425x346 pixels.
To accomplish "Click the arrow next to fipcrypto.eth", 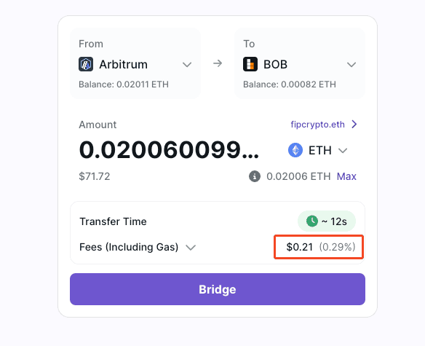I will [354, 125].
